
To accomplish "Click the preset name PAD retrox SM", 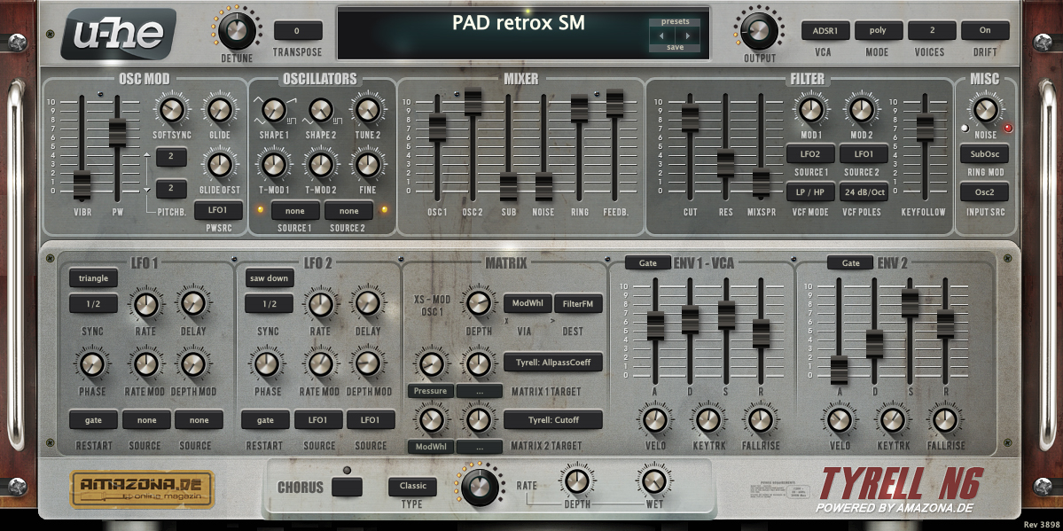I will point(519,24).
